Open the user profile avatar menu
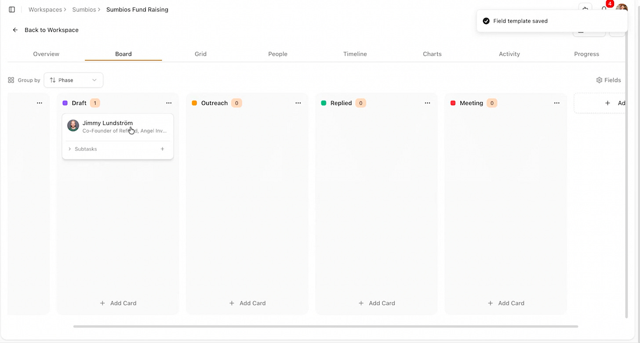 [x=622, y=9]
